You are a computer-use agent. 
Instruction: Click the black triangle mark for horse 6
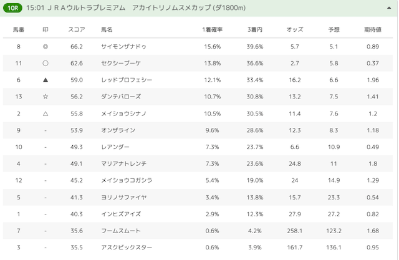tap(46, 80)
